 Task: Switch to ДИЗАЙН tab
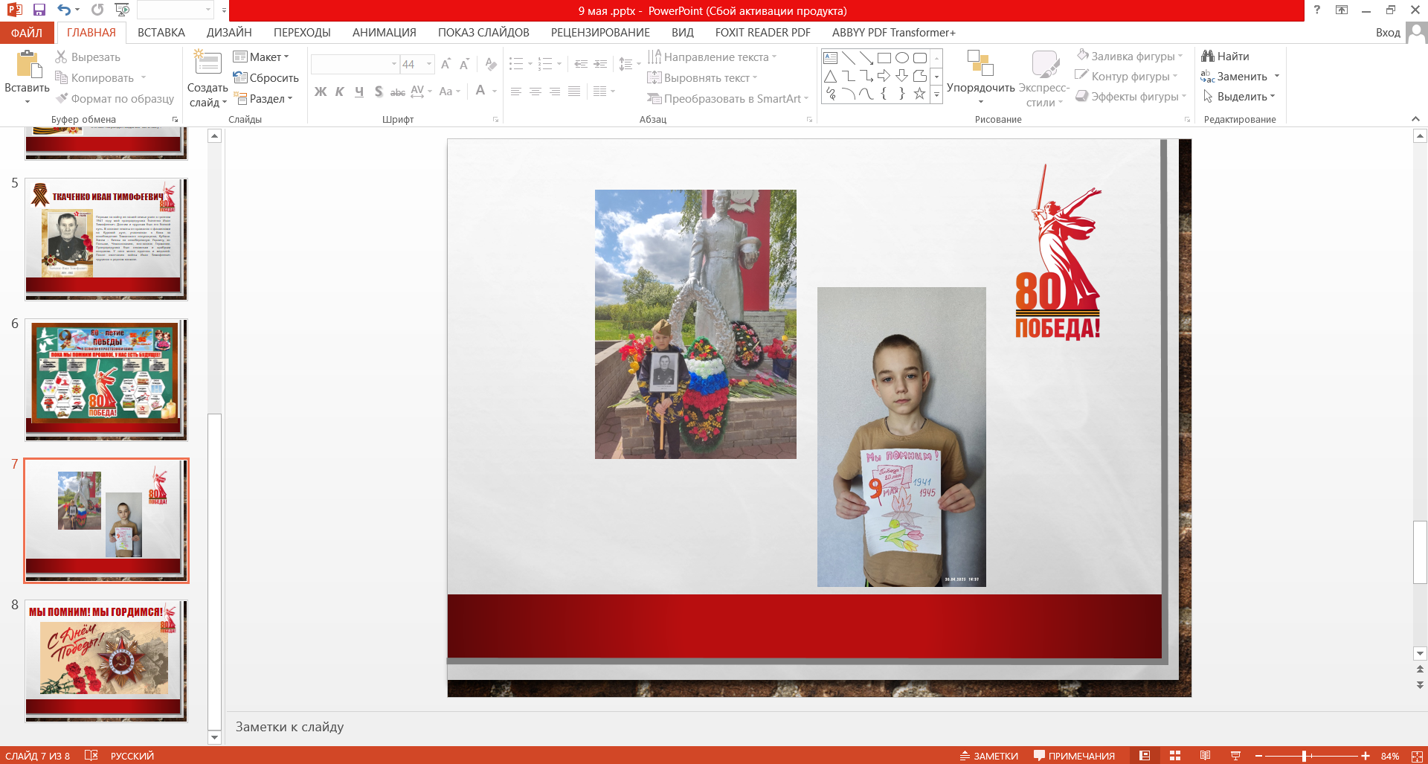coord(229,33)
